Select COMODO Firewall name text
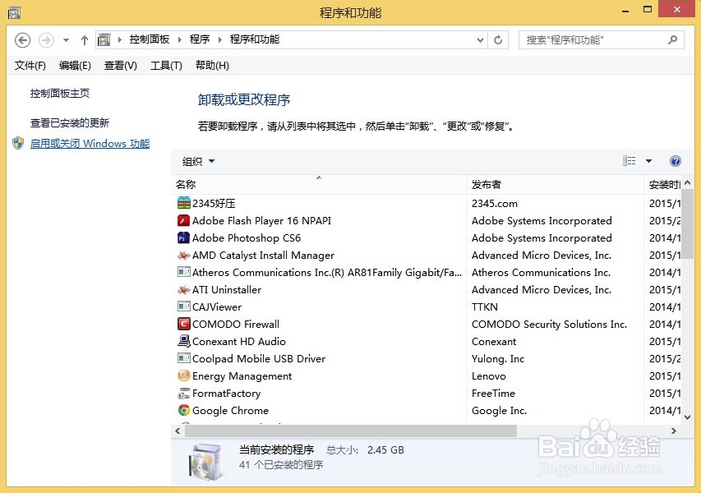701x493 pixels. pos(236,324)
